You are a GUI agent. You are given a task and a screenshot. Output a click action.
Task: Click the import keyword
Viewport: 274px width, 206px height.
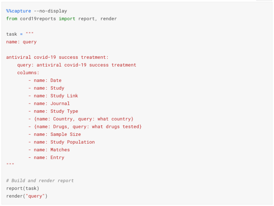[x=67, y=19]
